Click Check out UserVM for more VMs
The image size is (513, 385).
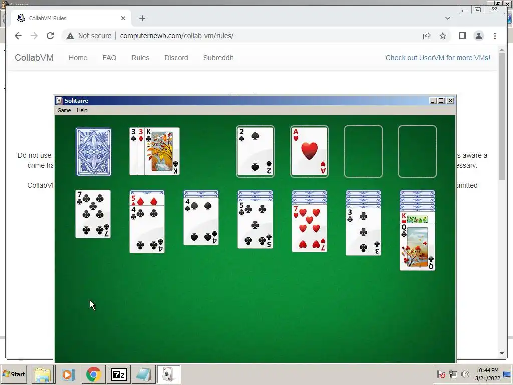[438, 58]
